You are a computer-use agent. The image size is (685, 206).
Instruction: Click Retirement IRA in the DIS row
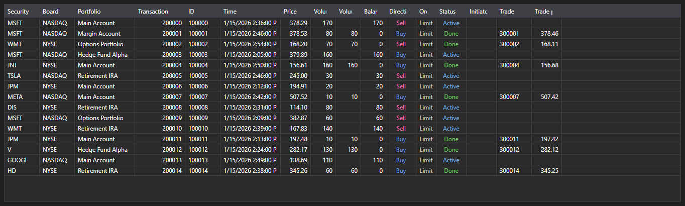click(x=104, y=108)
